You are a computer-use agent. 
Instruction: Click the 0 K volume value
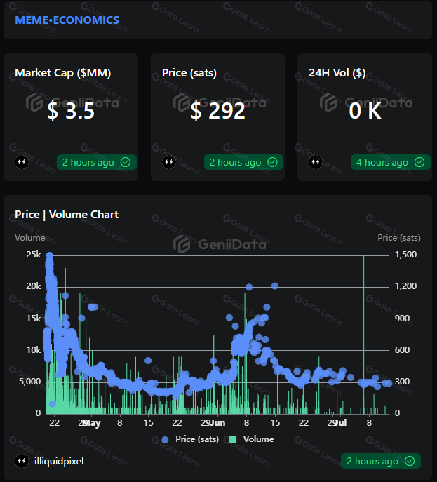click(365, 111)
